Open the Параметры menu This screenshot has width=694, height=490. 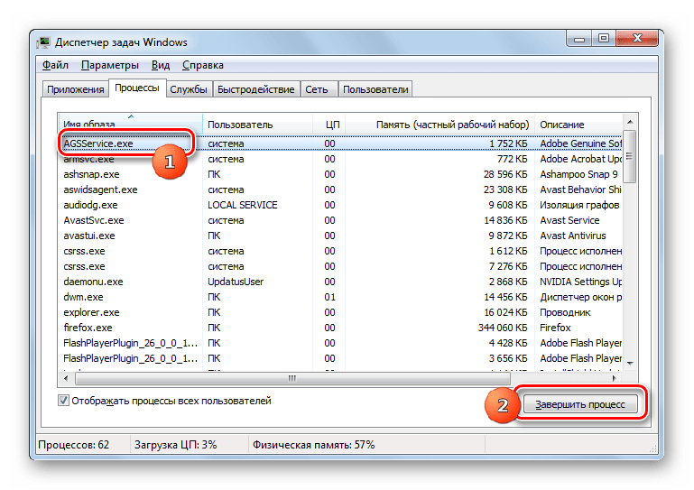coord(110,65)
